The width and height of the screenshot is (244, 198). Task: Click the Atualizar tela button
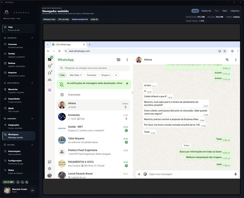coord(206,11)
